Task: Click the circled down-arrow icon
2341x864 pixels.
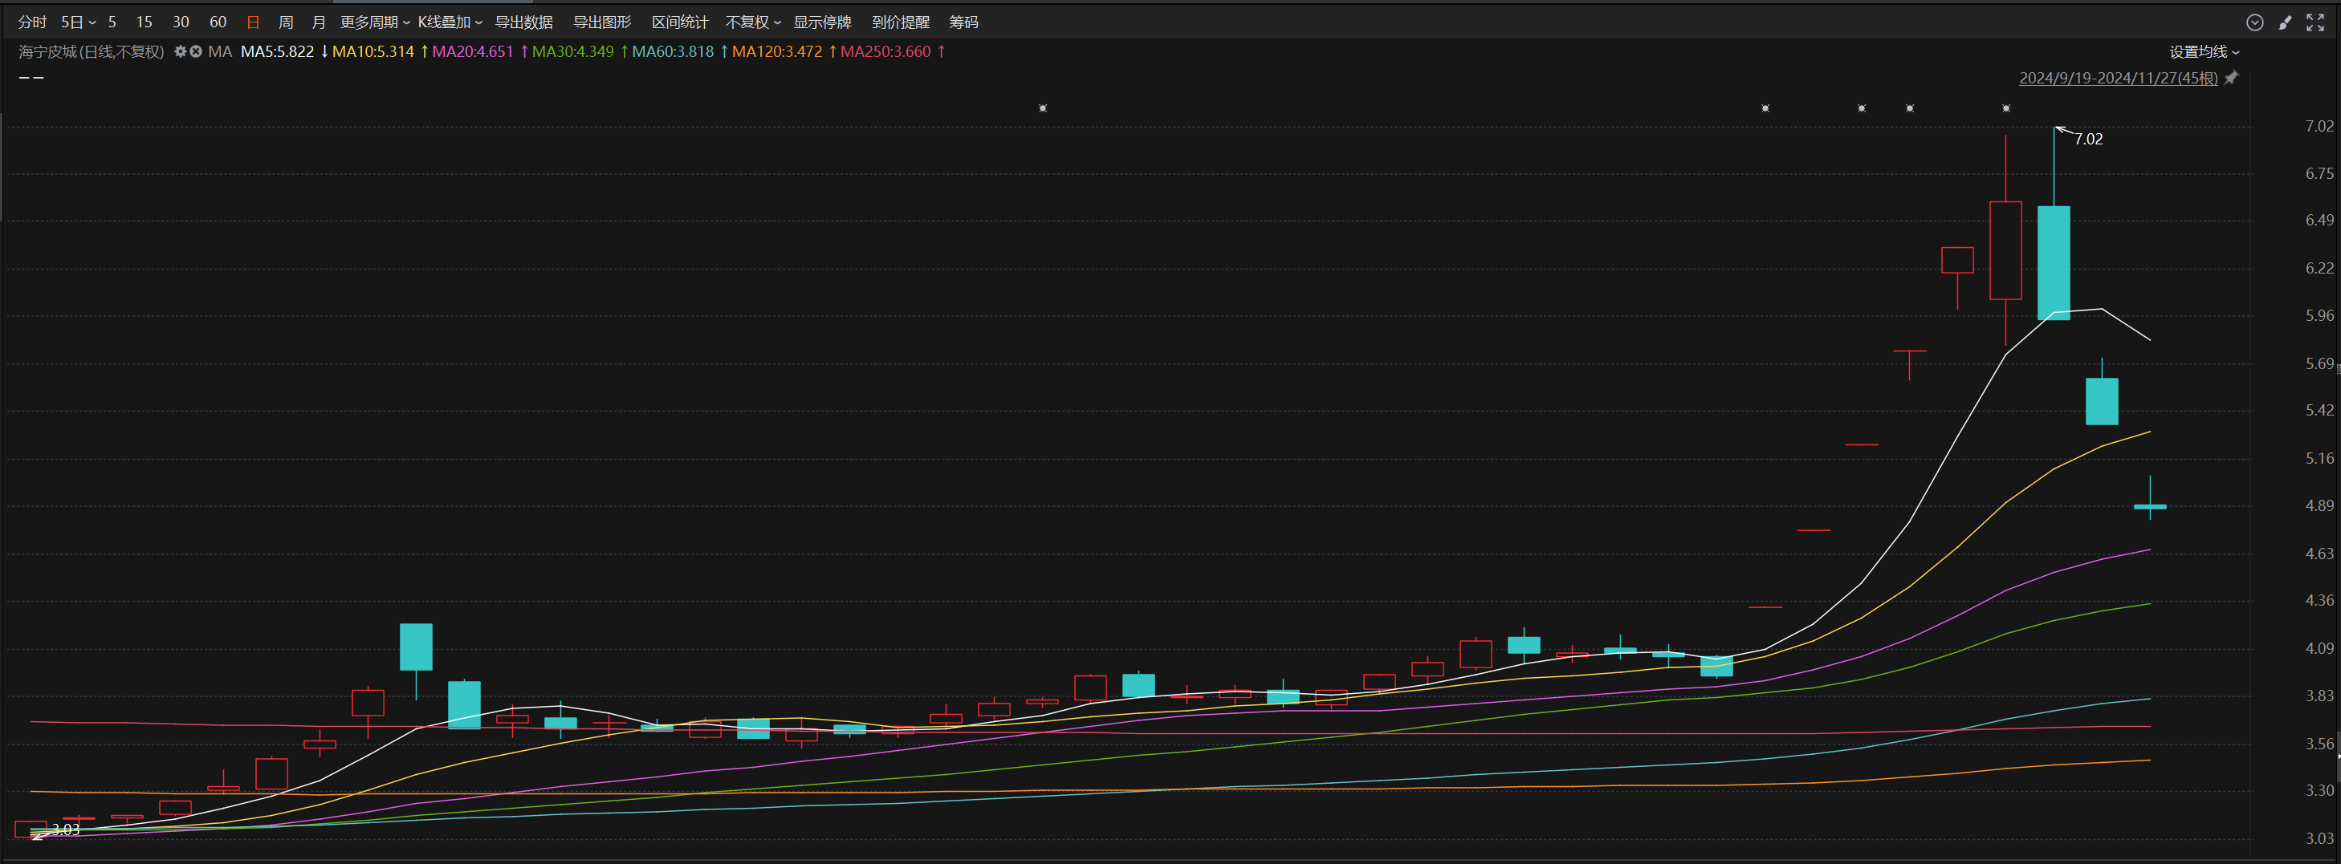Action: pos(2254,22)
